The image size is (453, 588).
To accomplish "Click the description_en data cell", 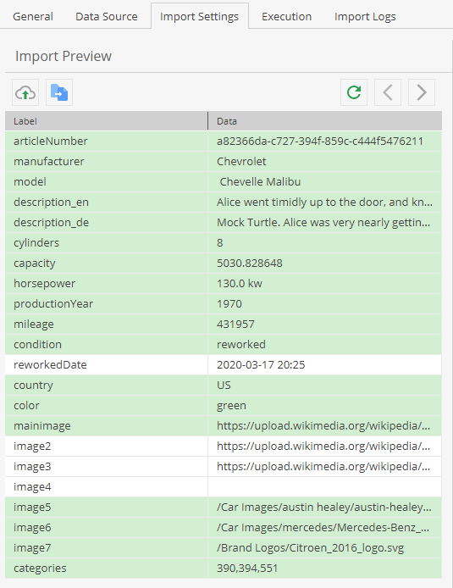I will [325, 202].
